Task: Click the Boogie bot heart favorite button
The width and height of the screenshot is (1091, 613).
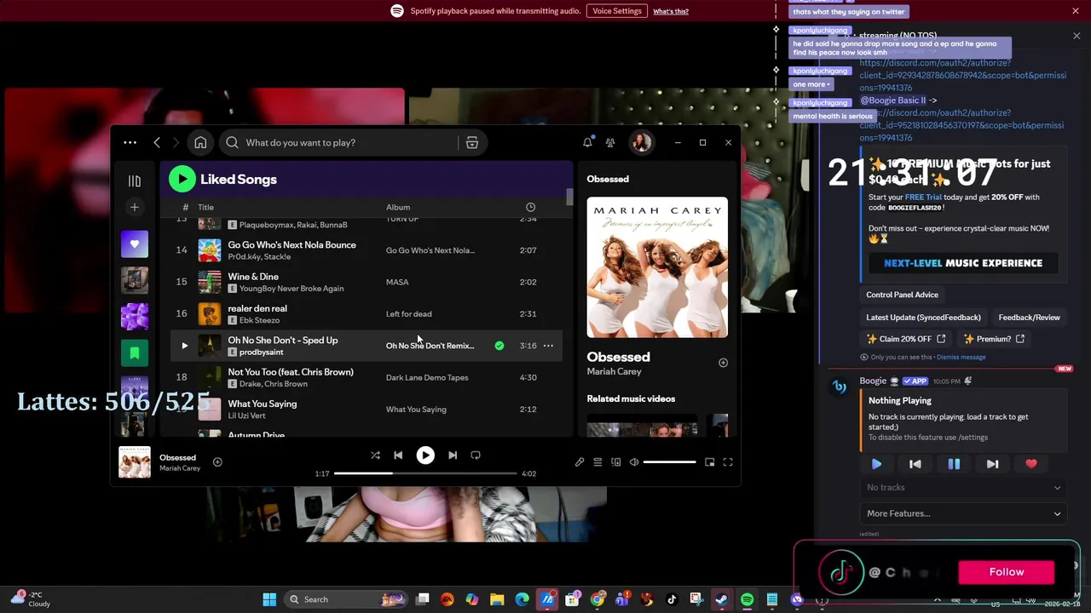Action: click(x=1031, y=464)
